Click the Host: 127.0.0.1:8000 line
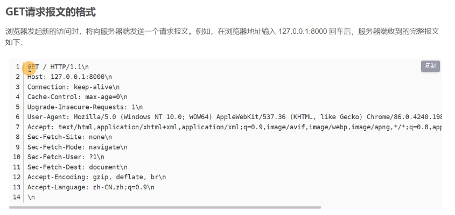Image resolution: width=455 pixels, height=215 pixels. [x=69, y=77]
